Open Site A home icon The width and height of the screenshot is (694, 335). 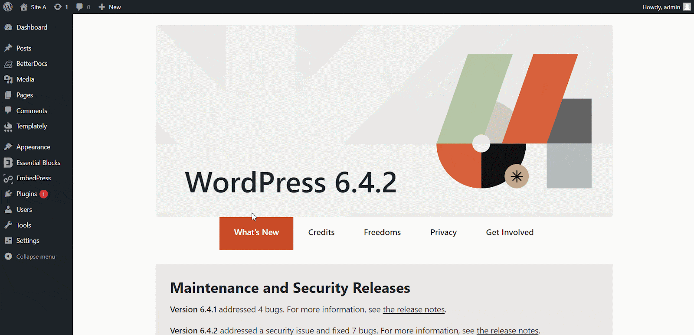[x=24, y=7]
